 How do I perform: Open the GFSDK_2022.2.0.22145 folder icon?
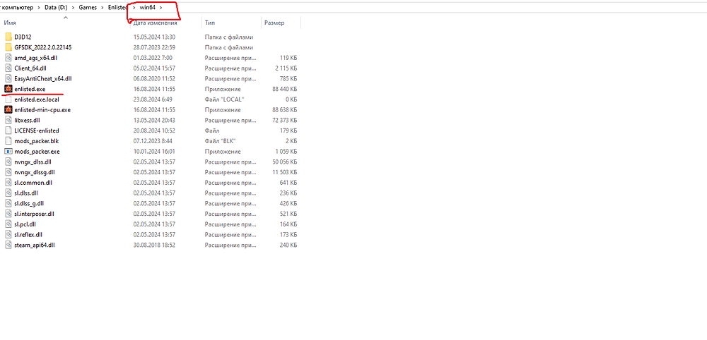[x=8, y=47]
